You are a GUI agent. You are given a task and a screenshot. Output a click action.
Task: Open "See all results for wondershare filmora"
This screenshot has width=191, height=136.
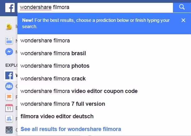pyautogui.click(x=71, y=129)
